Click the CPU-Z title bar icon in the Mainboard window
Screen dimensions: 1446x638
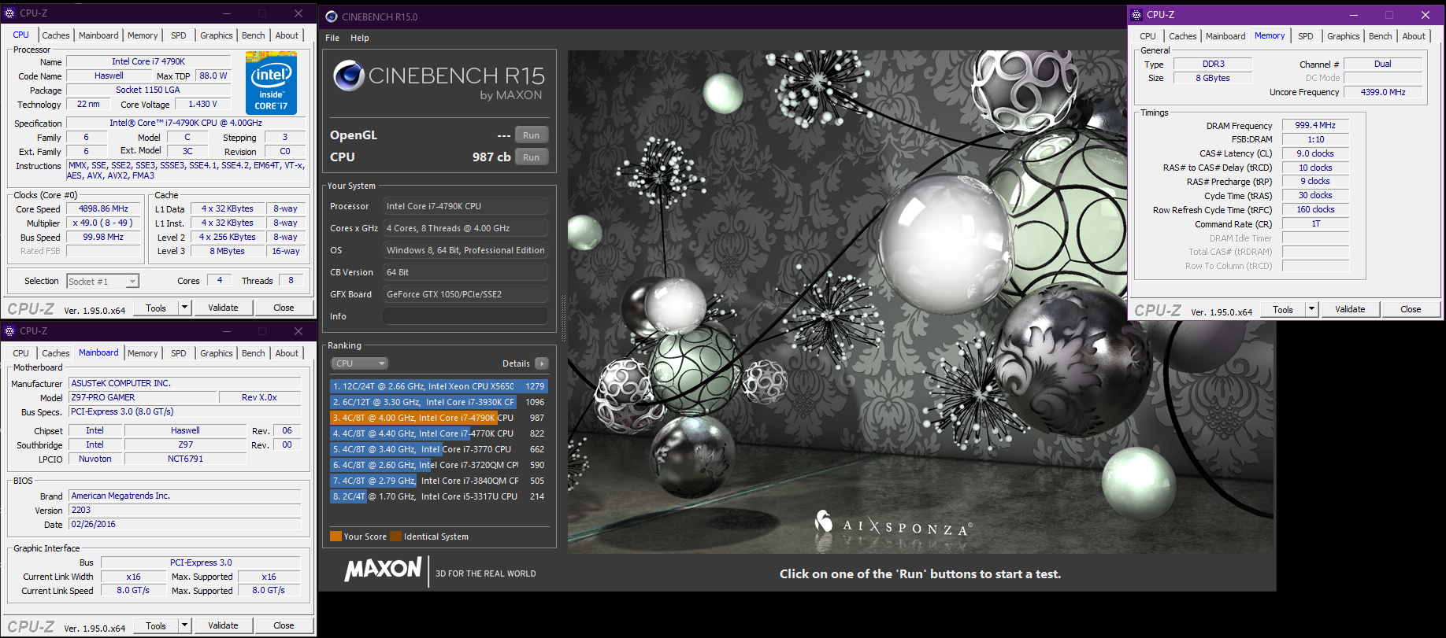coord(9,331)
